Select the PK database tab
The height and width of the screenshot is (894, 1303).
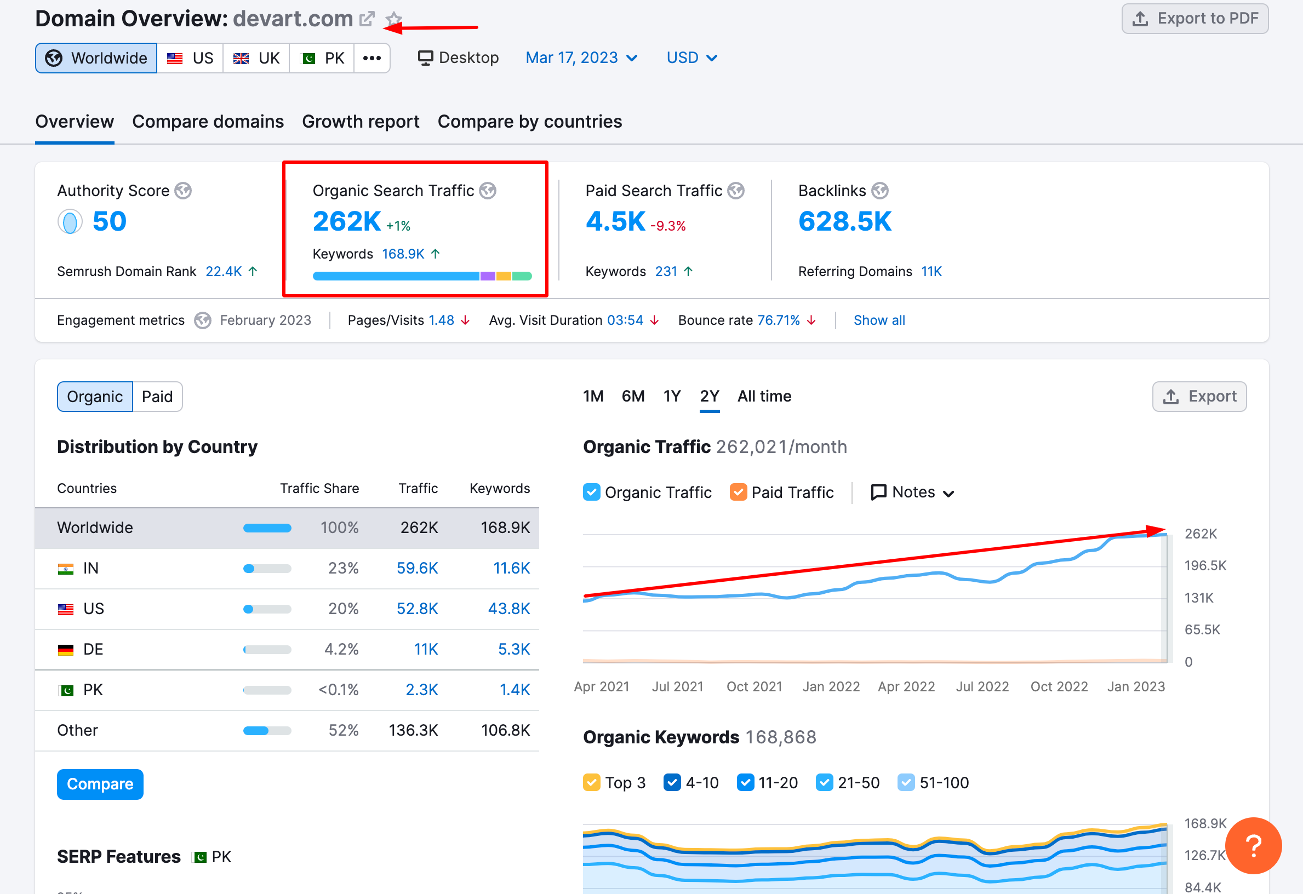pos(322,58)
